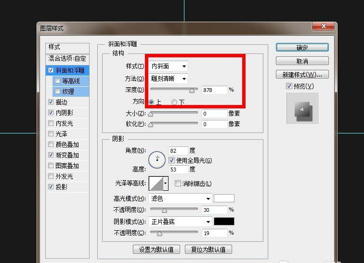Close the 图层样式 dialog window
The image size is (364, 263).
pos(323,26)
